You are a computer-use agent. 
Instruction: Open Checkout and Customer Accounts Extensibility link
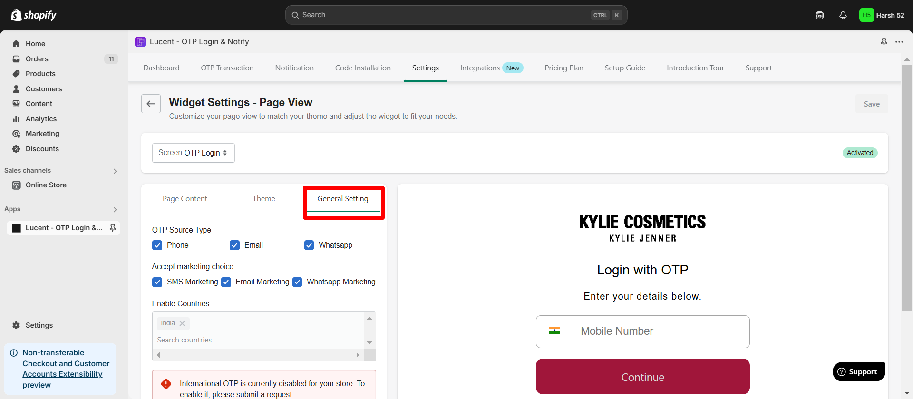click(66, 369)
